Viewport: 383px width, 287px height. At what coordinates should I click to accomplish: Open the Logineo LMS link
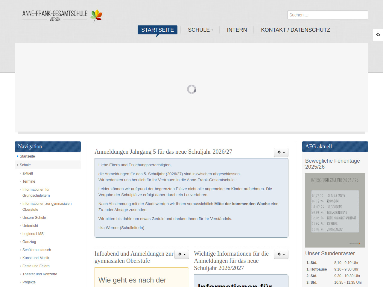pyautogui.click(x=33, y=234)
